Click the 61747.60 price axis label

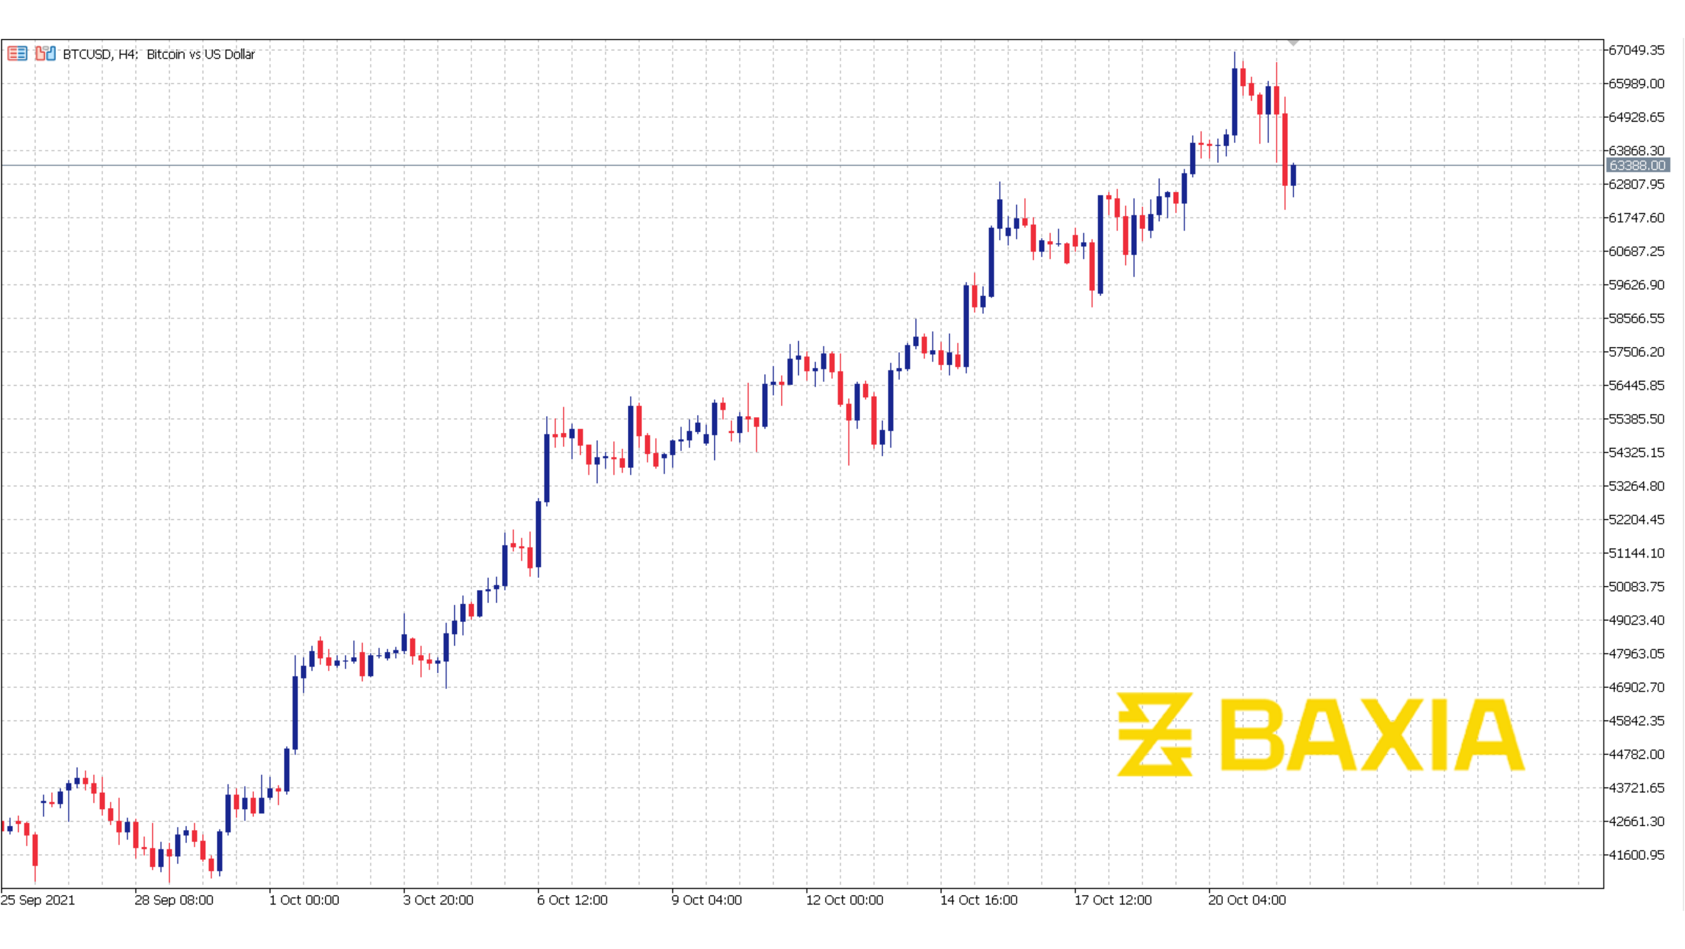pos(1636,218)
